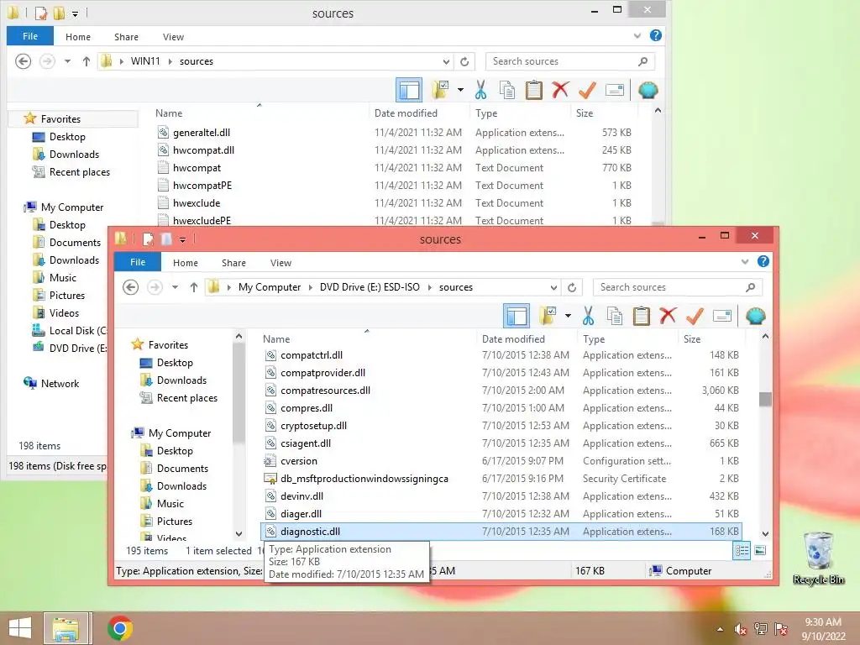Click Search sources field in front window

click(678, 287)
